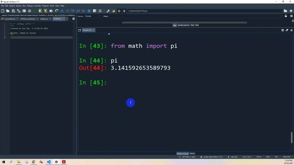Save all open files
Image resolution: width=294 pixels, height=165 pixels.
(19, 11)
